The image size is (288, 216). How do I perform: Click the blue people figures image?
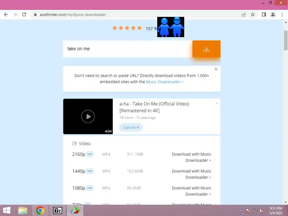(x=171, y=27)
